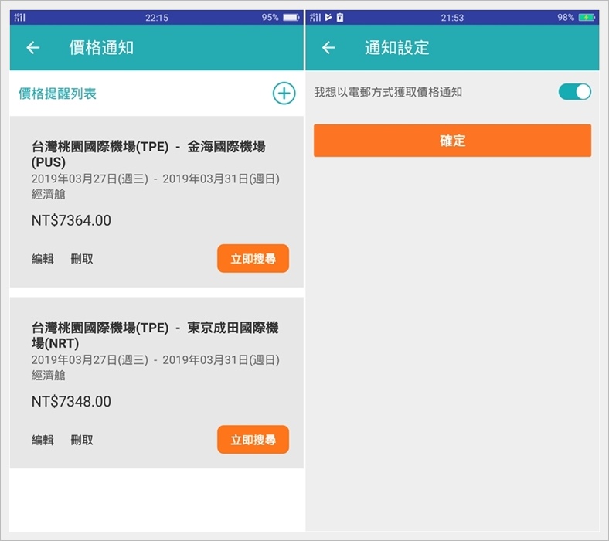Tap the battery icon at 95% status bar
The image size is (609, 541).
point(291,18)
